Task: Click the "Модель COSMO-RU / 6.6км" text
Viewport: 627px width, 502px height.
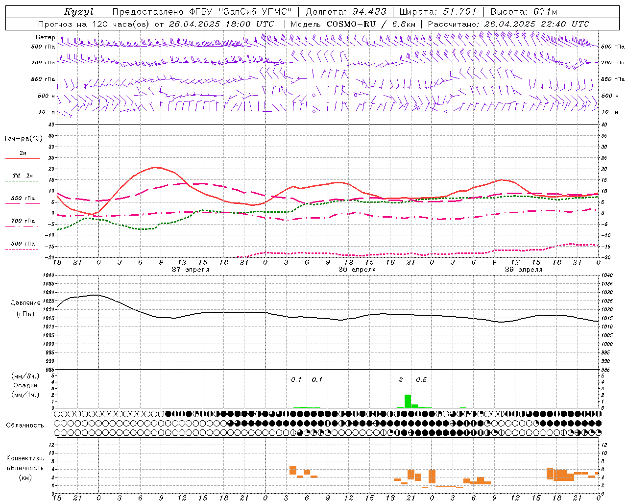Action: coord(353,24)
